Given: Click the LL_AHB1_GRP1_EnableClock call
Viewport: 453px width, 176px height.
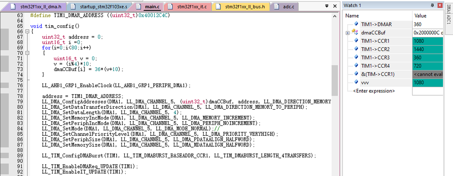Looking at the screenshot, I should pyautogui.click(x=117, y=85).
